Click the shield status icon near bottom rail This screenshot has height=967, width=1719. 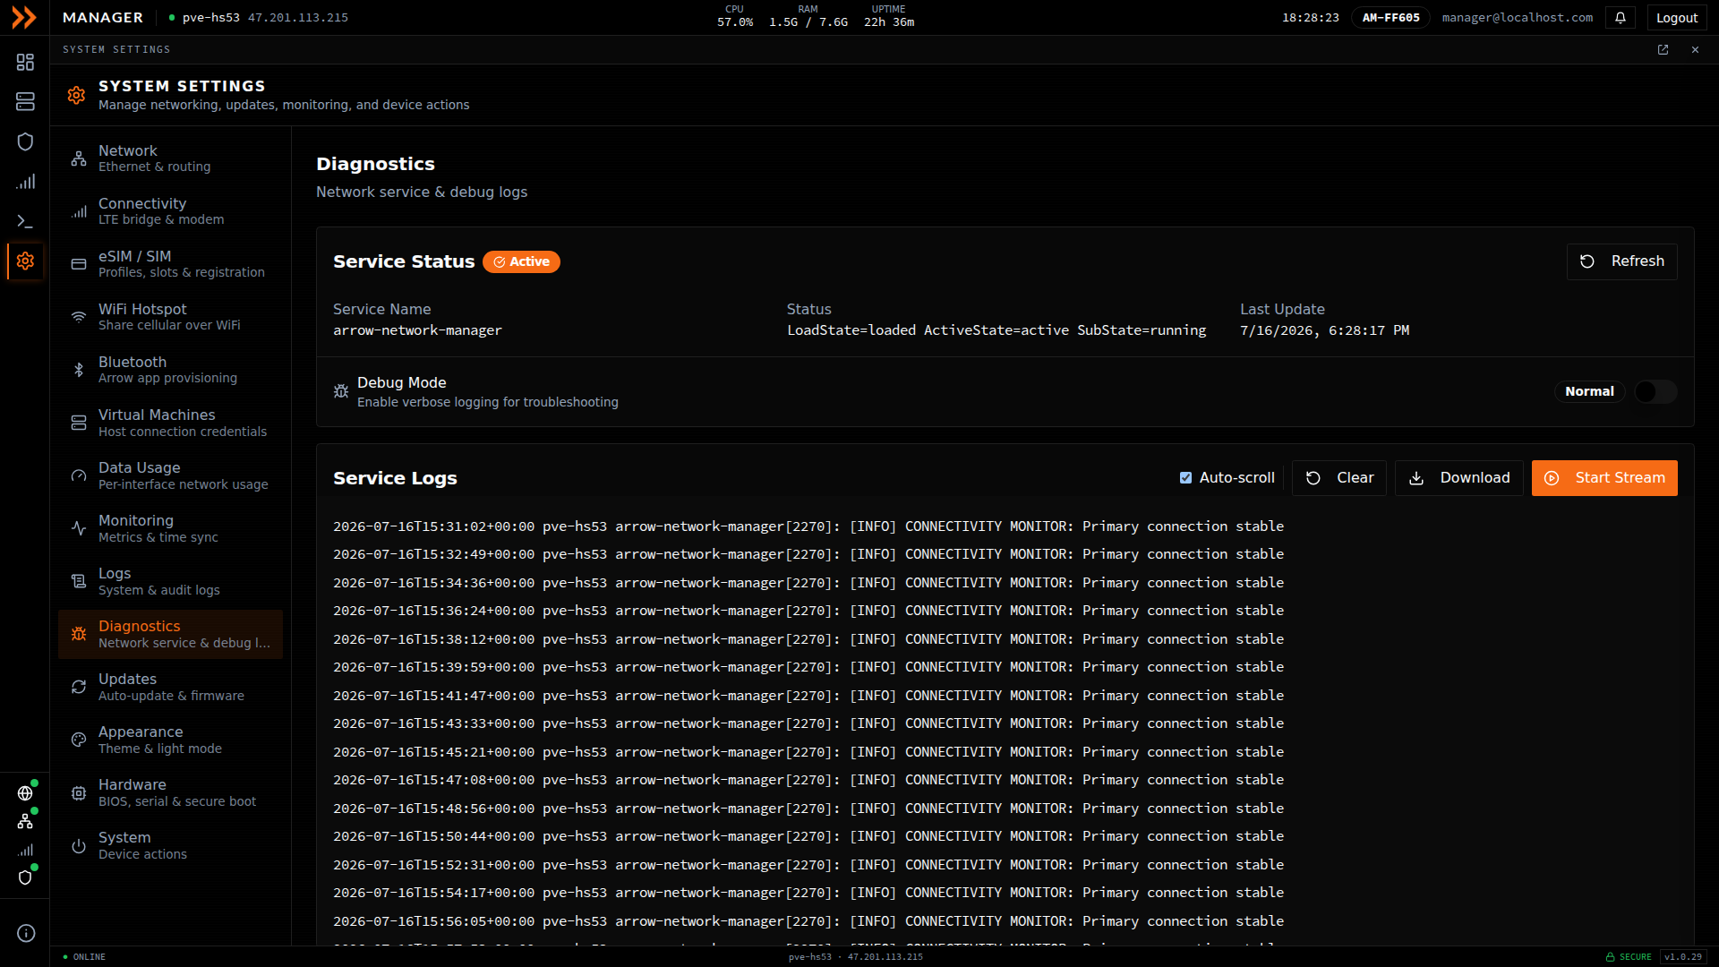coord(25,877)
